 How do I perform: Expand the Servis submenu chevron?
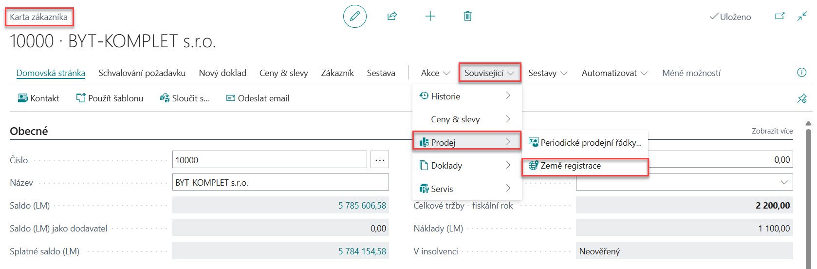click(508, 189)
